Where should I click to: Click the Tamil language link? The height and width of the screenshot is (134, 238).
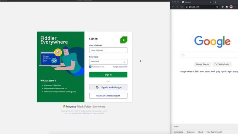tap(218, 71)
